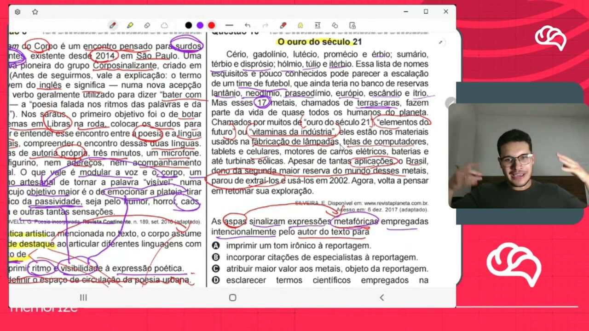
Task: Click the gray handle beside the webcam
Action: coord(450,103)
